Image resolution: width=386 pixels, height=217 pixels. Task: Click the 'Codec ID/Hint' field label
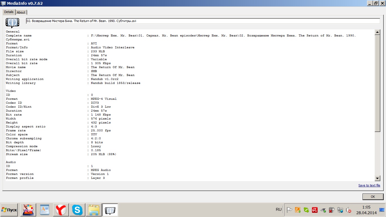pos(19,107)
